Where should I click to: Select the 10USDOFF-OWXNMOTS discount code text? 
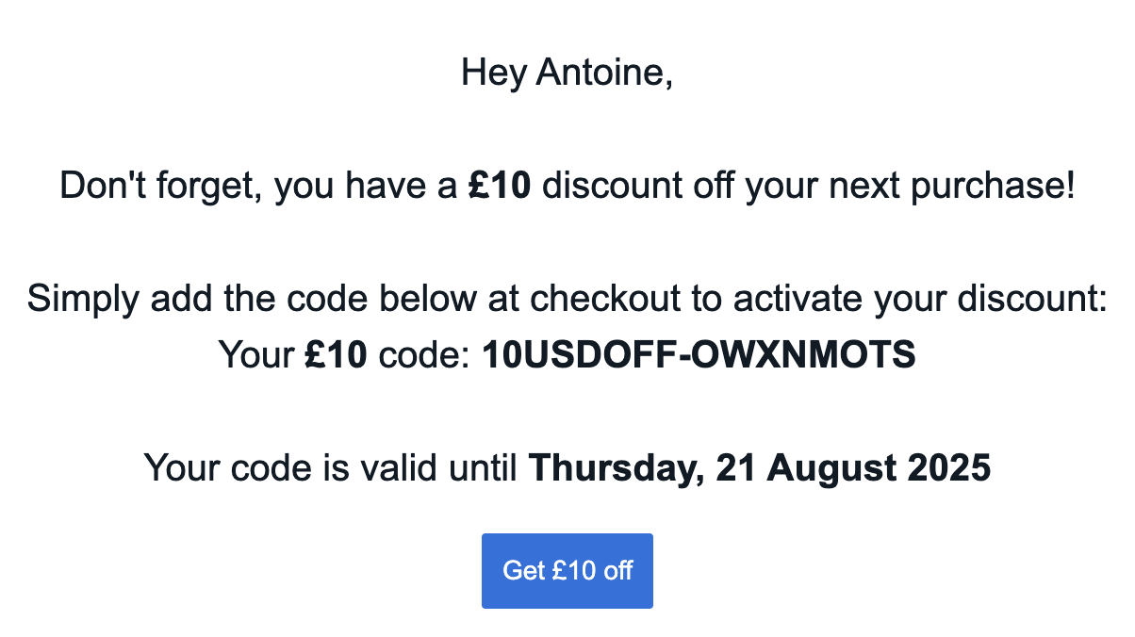pyautogui.click(x=699, y=354)
